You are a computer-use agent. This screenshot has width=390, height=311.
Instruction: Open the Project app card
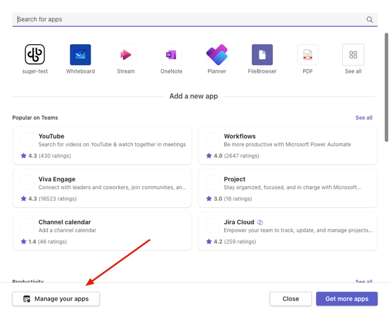(288, 188)
